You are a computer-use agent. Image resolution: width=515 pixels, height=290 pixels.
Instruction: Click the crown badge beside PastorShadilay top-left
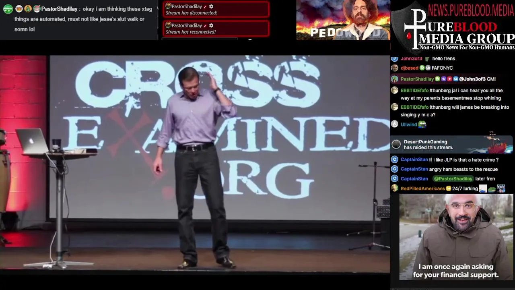pyautogui.click(x=19, y=9)
